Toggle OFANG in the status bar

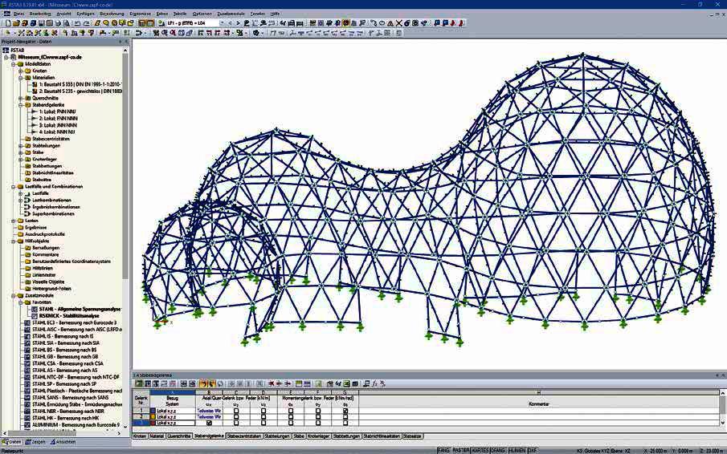click(498, 450)
